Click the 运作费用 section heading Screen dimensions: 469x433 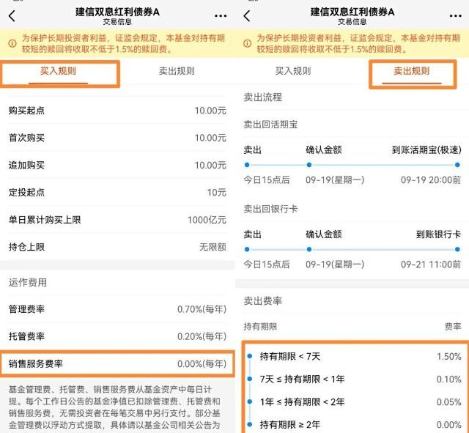(28, 283)
